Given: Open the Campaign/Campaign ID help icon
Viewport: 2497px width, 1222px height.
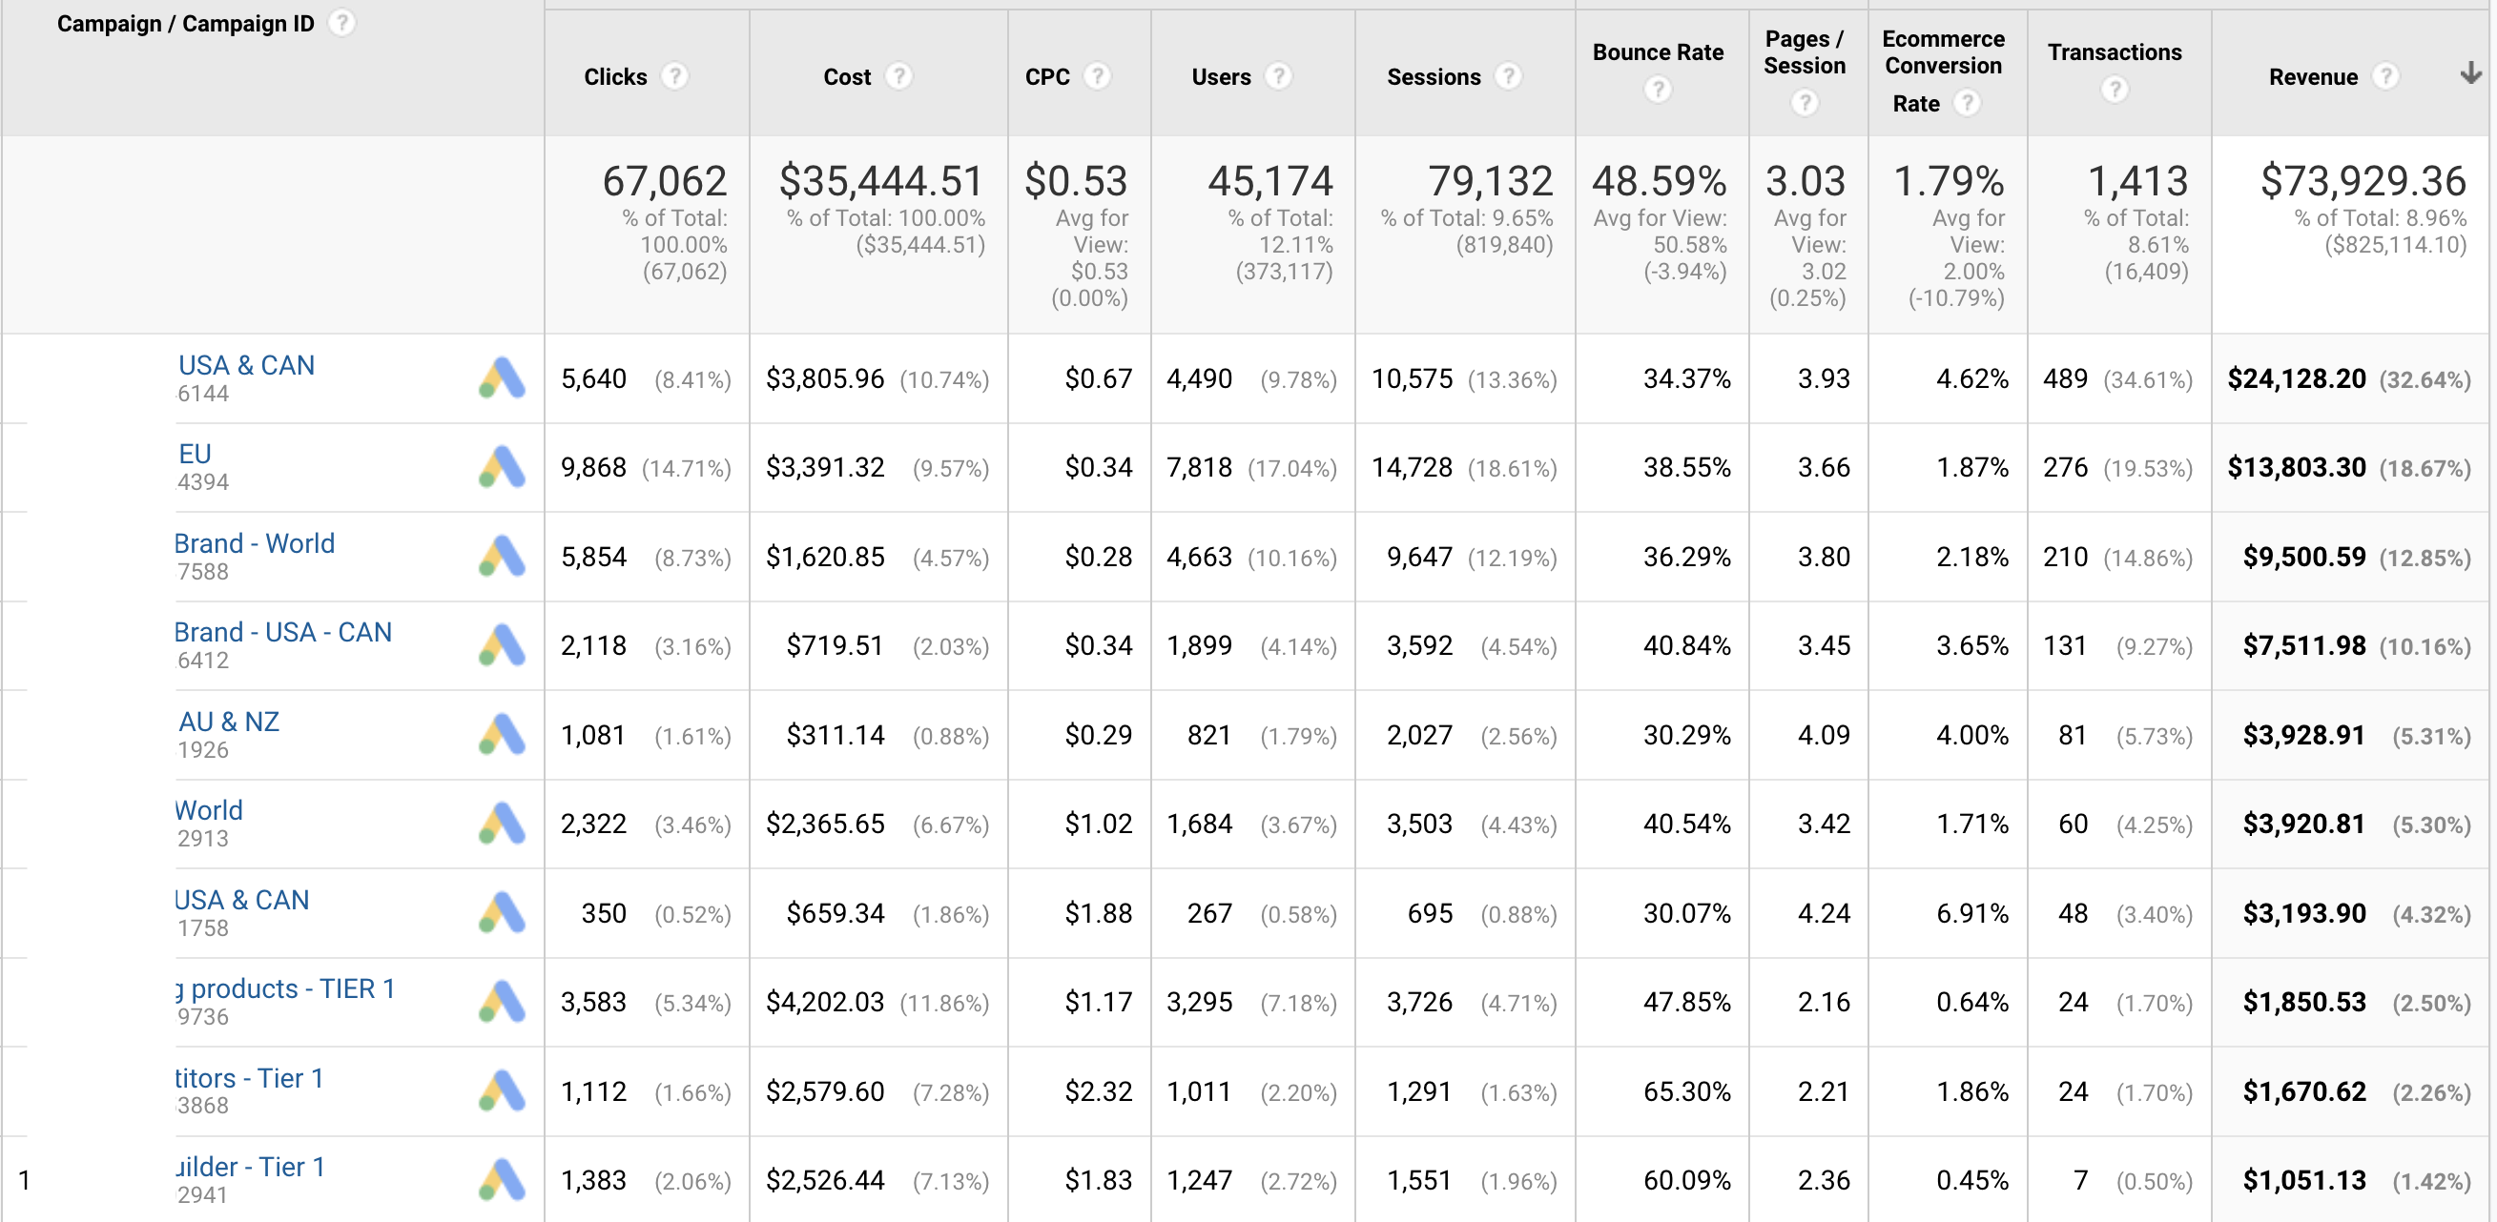Looking at the screenshot, I should pos(341,22).
